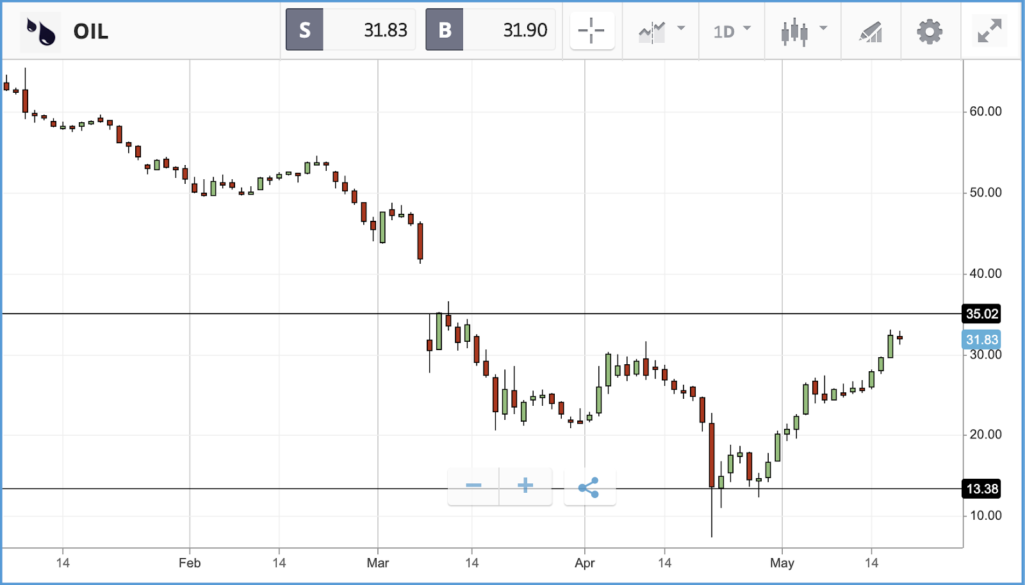Expand the chart to fullscreen
1025x585 pixels.
click(x=990, y=31)
